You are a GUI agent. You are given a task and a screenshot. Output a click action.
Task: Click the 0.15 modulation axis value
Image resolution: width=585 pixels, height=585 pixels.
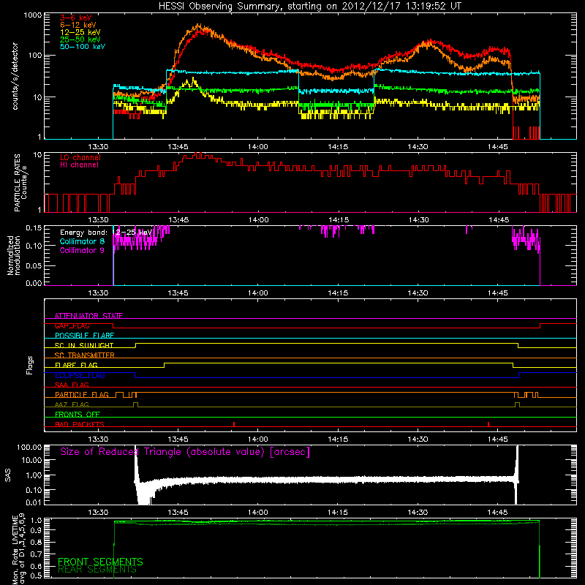point(34,228)
